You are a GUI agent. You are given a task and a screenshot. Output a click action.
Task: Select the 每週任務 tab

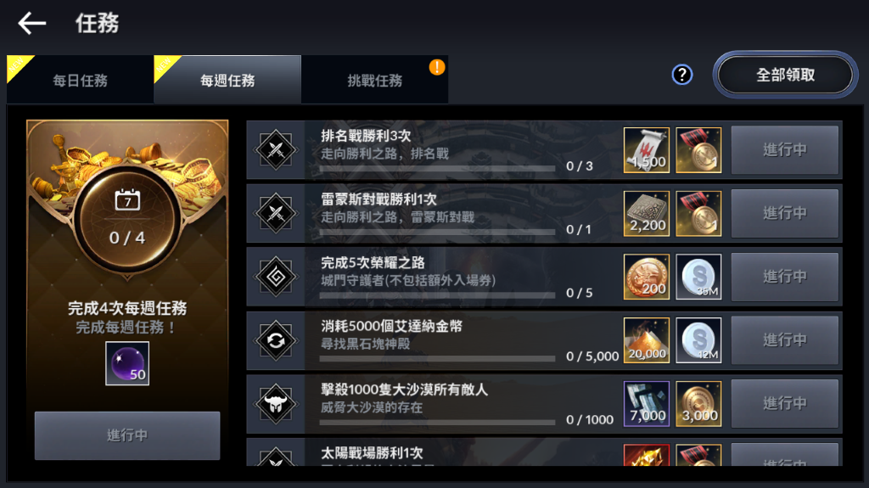(227, 80)
